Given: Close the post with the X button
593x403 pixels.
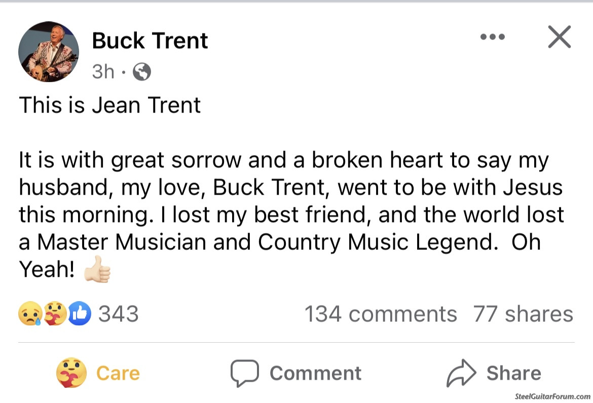Looking at the screenshot, I should tap(560, 37).
